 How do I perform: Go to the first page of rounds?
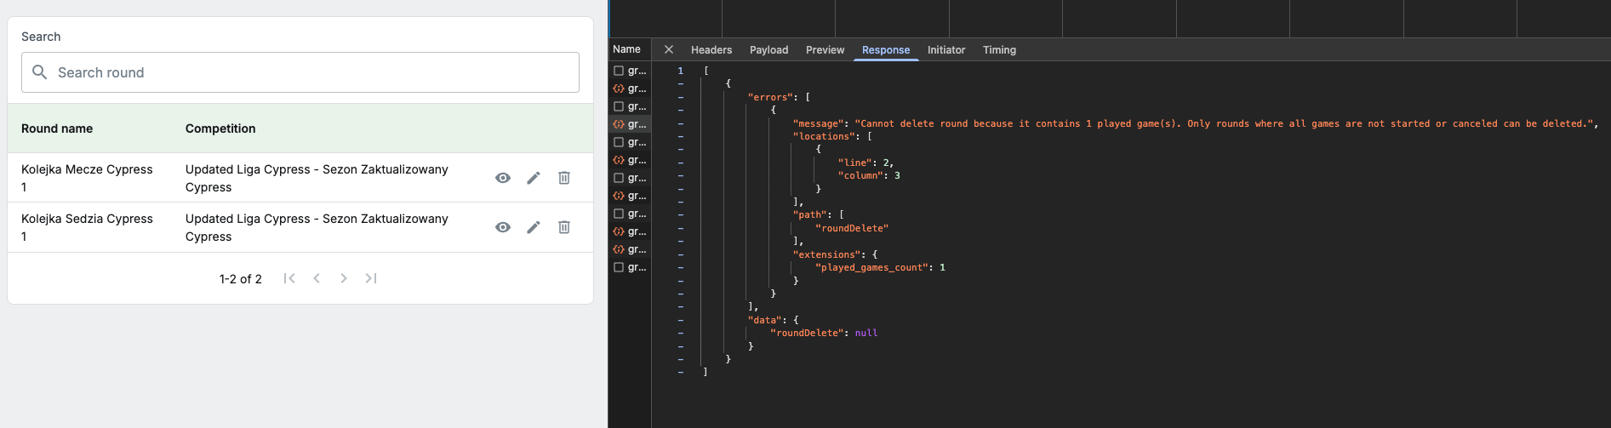(x=289, y=278)
